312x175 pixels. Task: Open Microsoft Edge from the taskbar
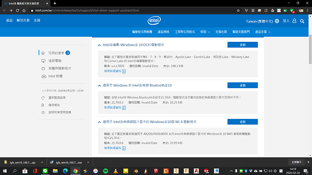[65, 171]
